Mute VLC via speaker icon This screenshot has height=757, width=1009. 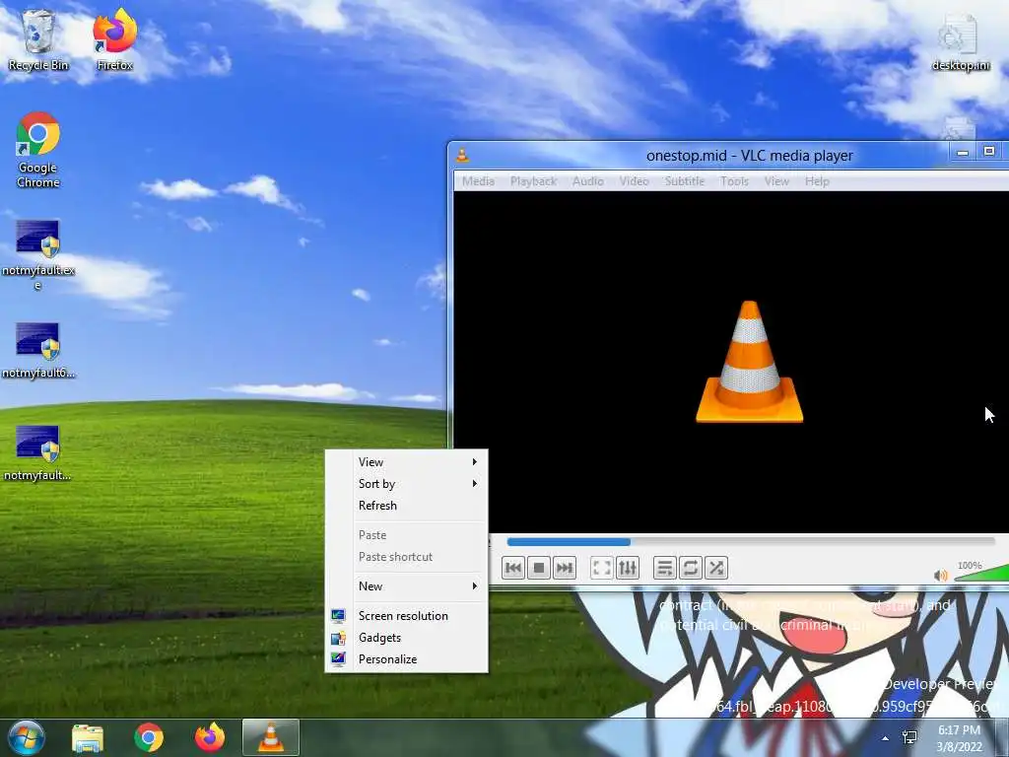(x=940, y=575)
